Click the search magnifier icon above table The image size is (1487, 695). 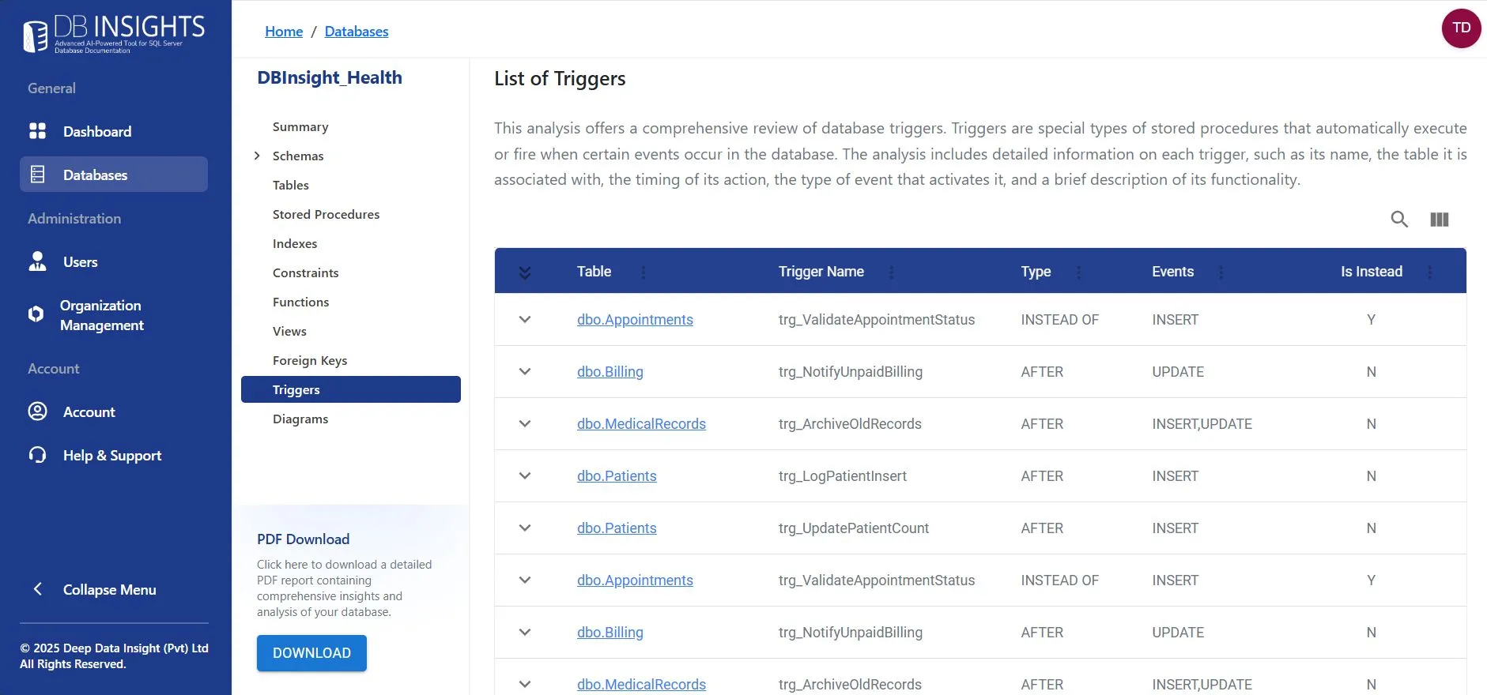[x=1399, y=220]
